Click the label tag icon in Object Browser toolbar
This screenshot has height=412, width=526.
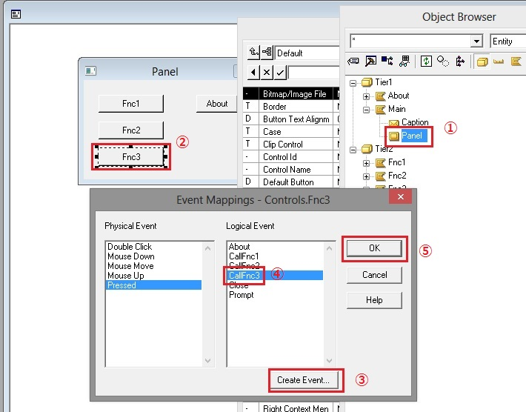(353, 61)
